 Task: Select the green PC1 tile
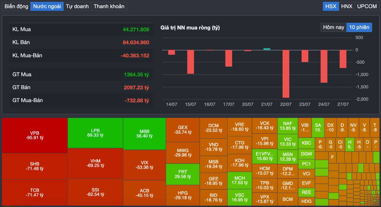pos(306,164)
